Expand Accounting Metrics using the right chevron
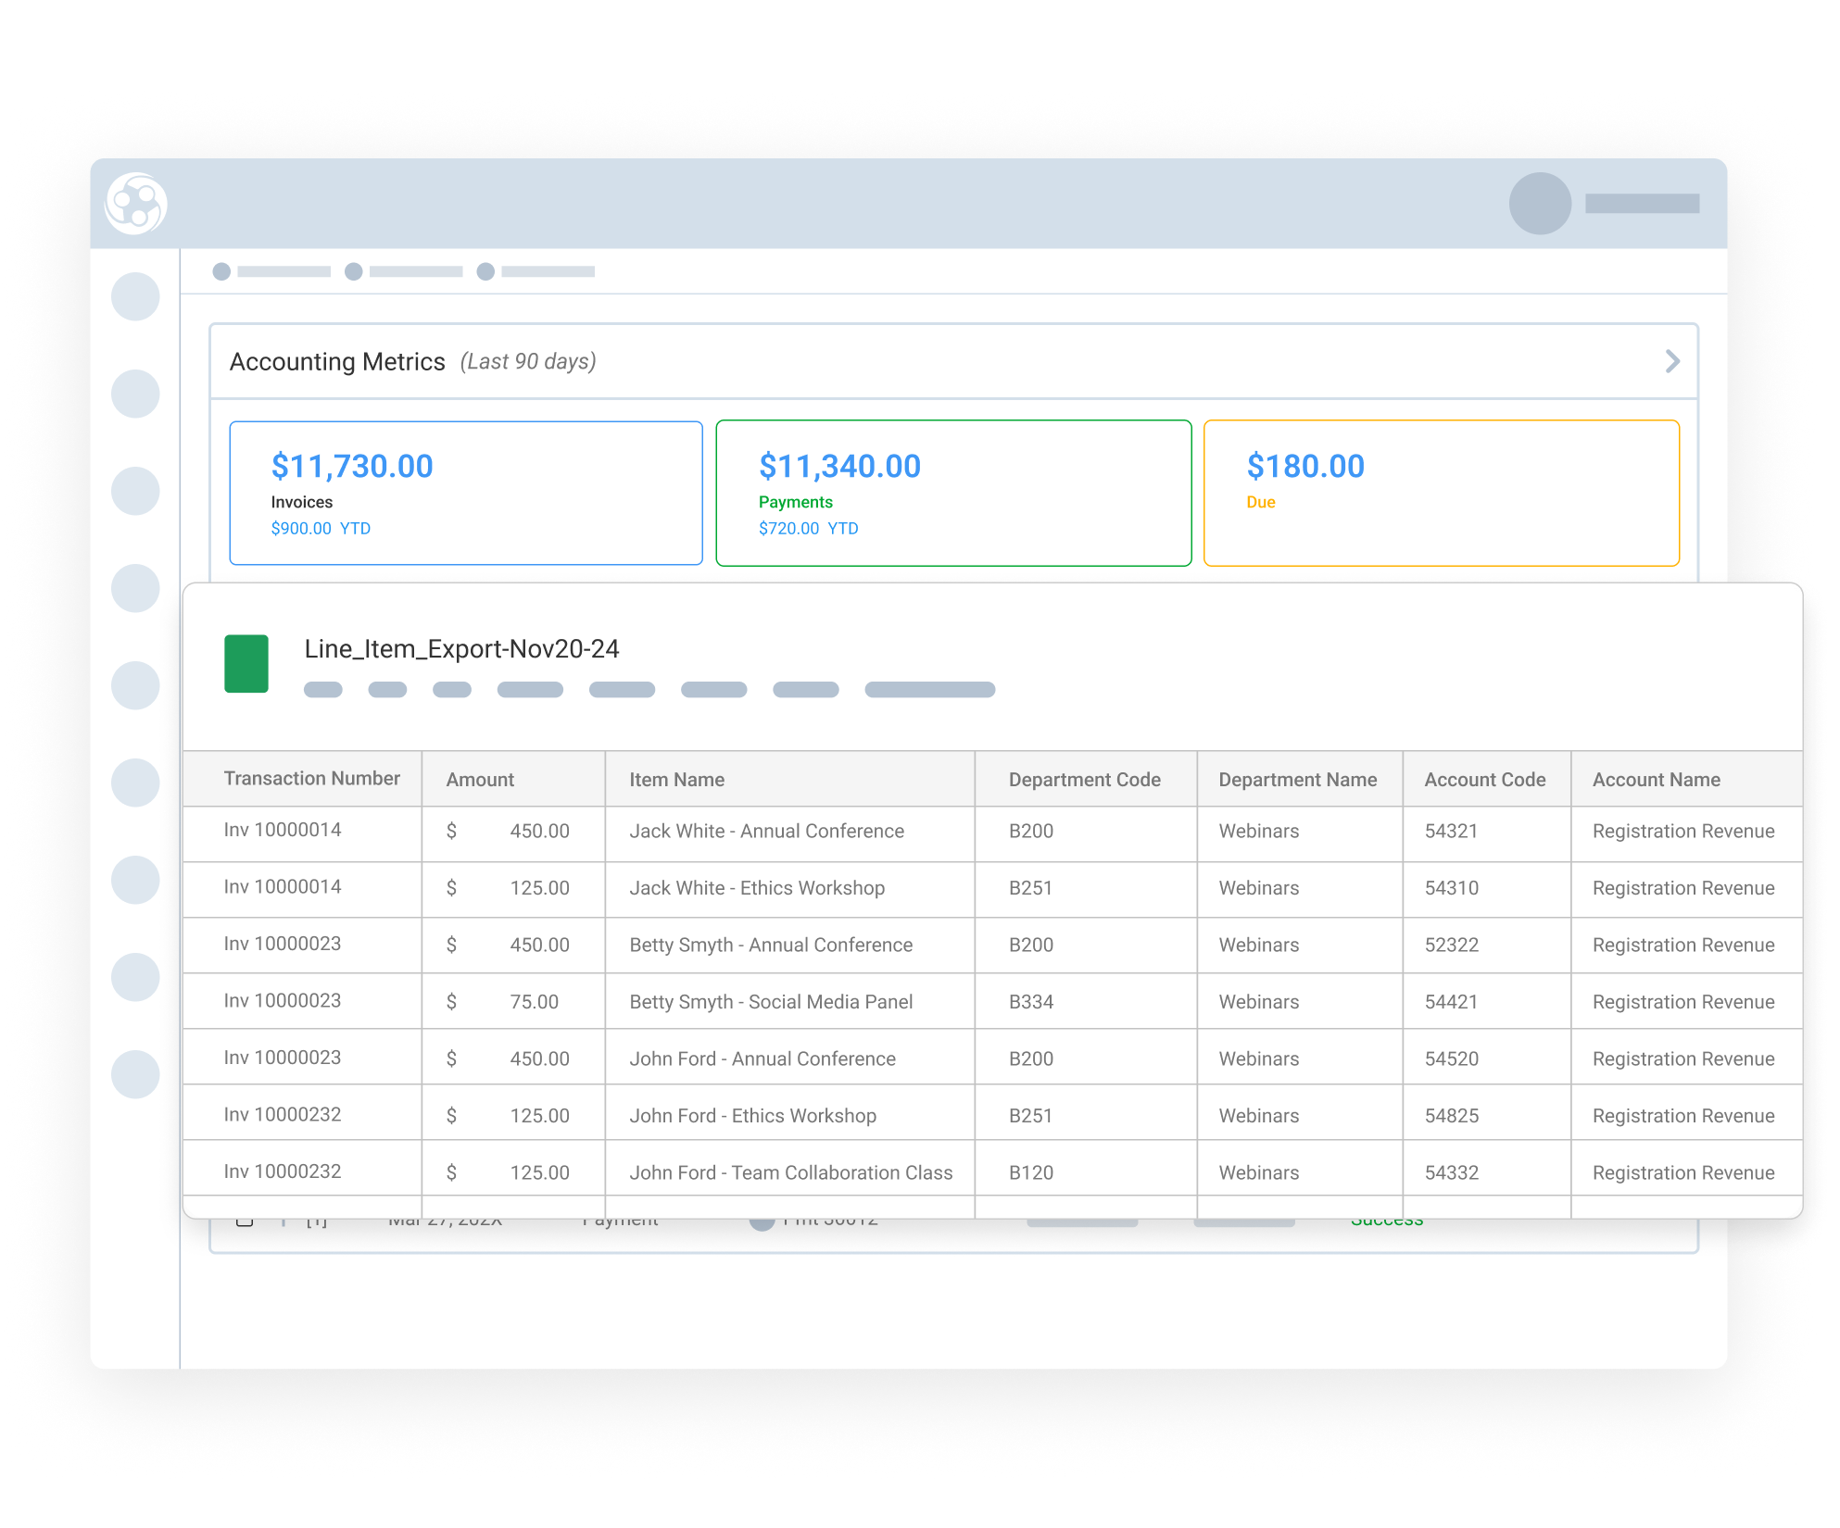 click(x=1672, y=362)
